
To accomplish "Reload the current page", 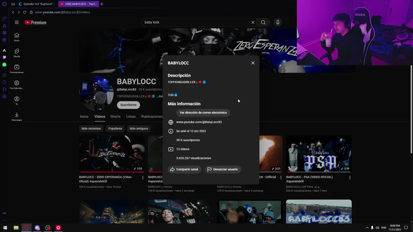I will tap(25, 12).
